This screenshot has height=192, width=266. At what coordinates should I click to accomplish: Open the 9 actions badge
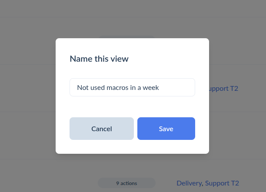coord(126,183)
